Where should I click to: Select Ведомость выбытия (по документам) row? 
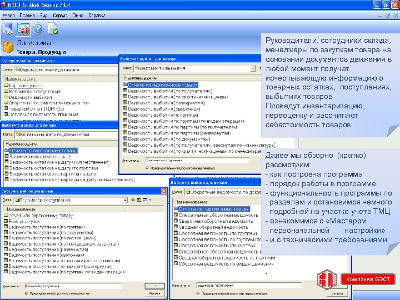point(167,139)
